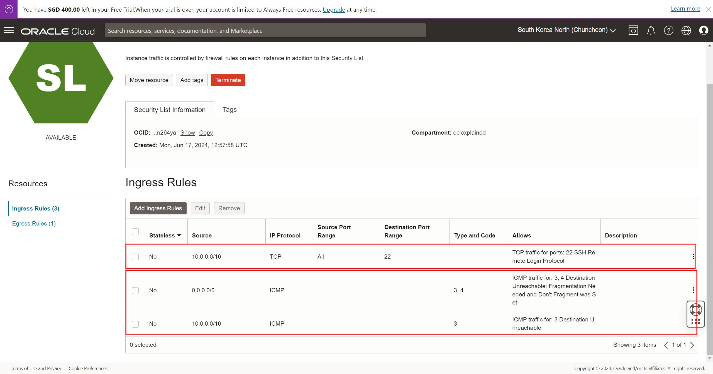713x374 pixels.
Task: Open actions menu for TCP port 22 rule
Action: coord(693,256)
